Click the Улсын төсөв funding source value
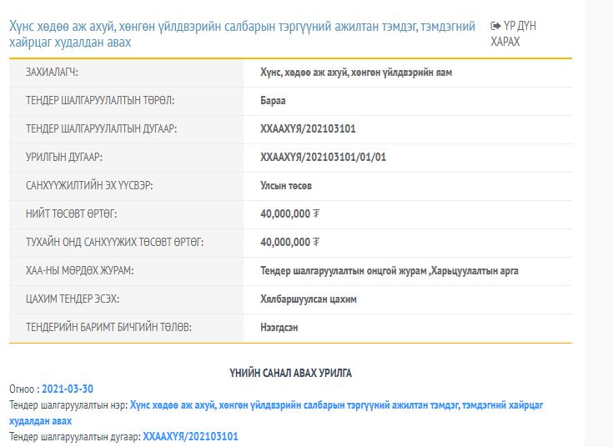This screenshot has width=613, height=447. [x=288, y=186]
